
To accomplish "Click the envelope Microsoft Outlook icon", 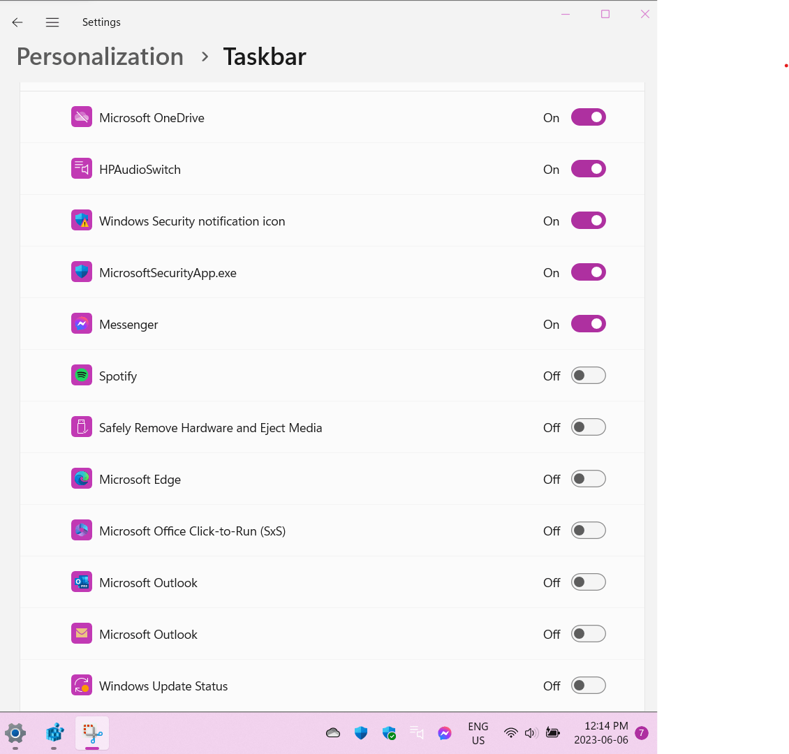I will point(82,634).
